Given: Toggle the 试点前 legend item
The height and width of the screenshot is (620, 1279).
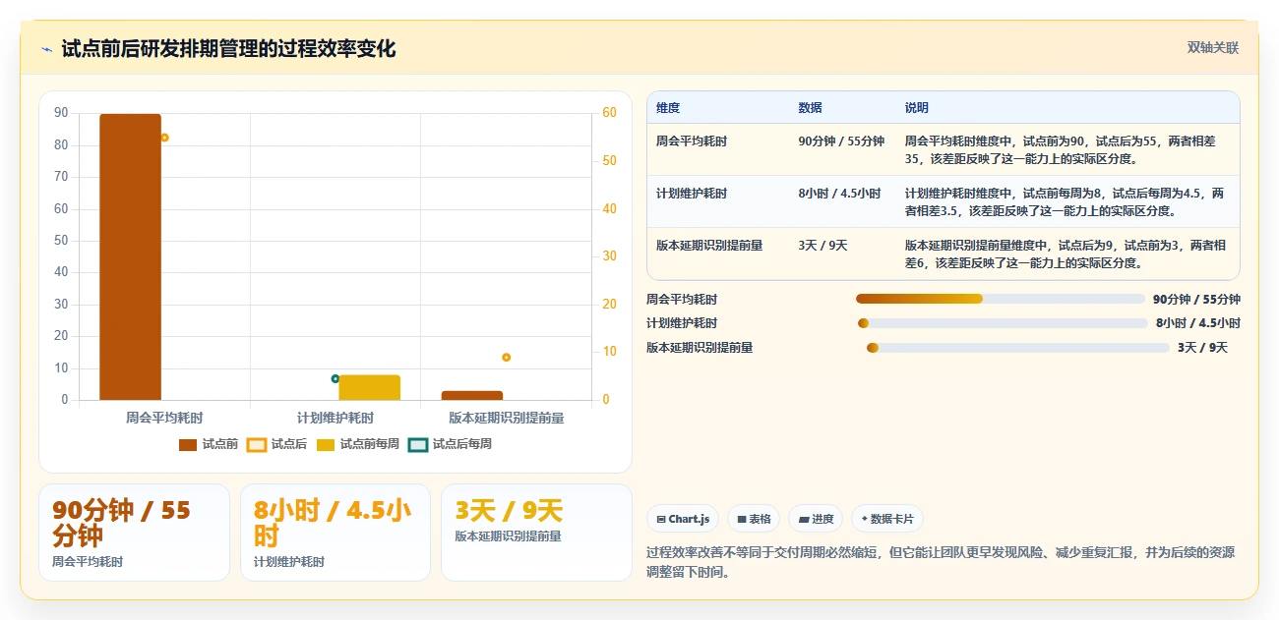Looking at the screenshot, I should point(209,444).
